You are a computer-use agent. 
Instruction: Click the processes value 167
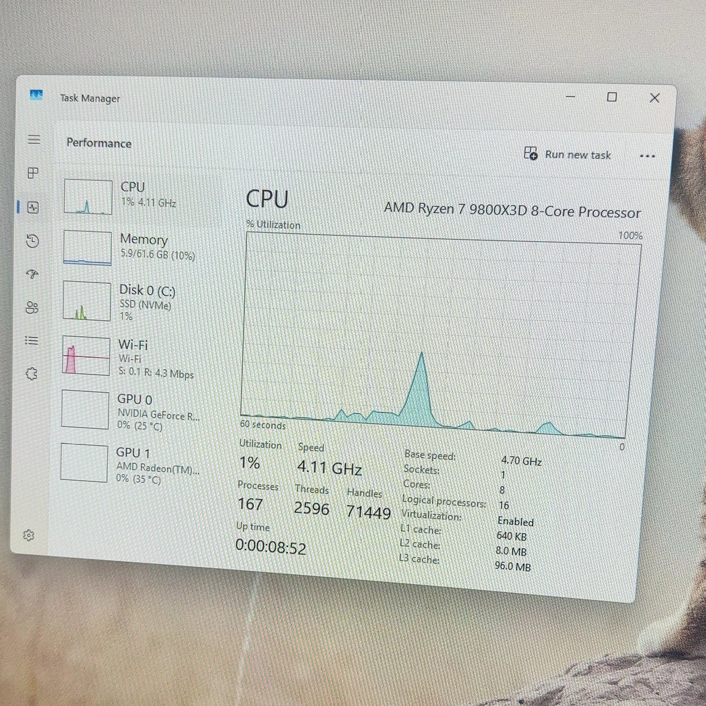[x=250, y=504]
